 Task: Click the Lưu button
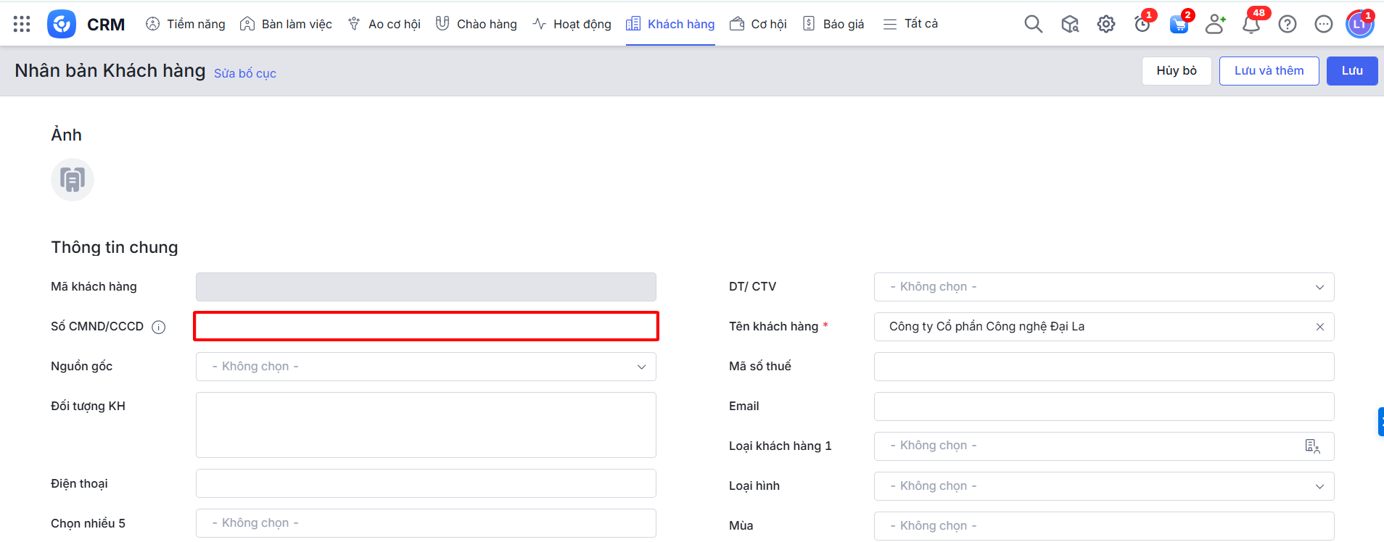point(1351,71)
